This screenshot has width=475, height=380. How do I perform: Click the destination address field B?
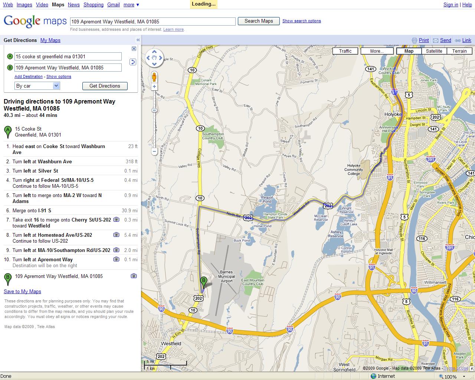pyautogui.click(x=68, y=68)
